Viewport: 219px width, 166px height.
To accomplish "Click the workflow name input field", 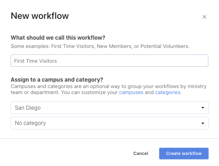I will 109,61.
